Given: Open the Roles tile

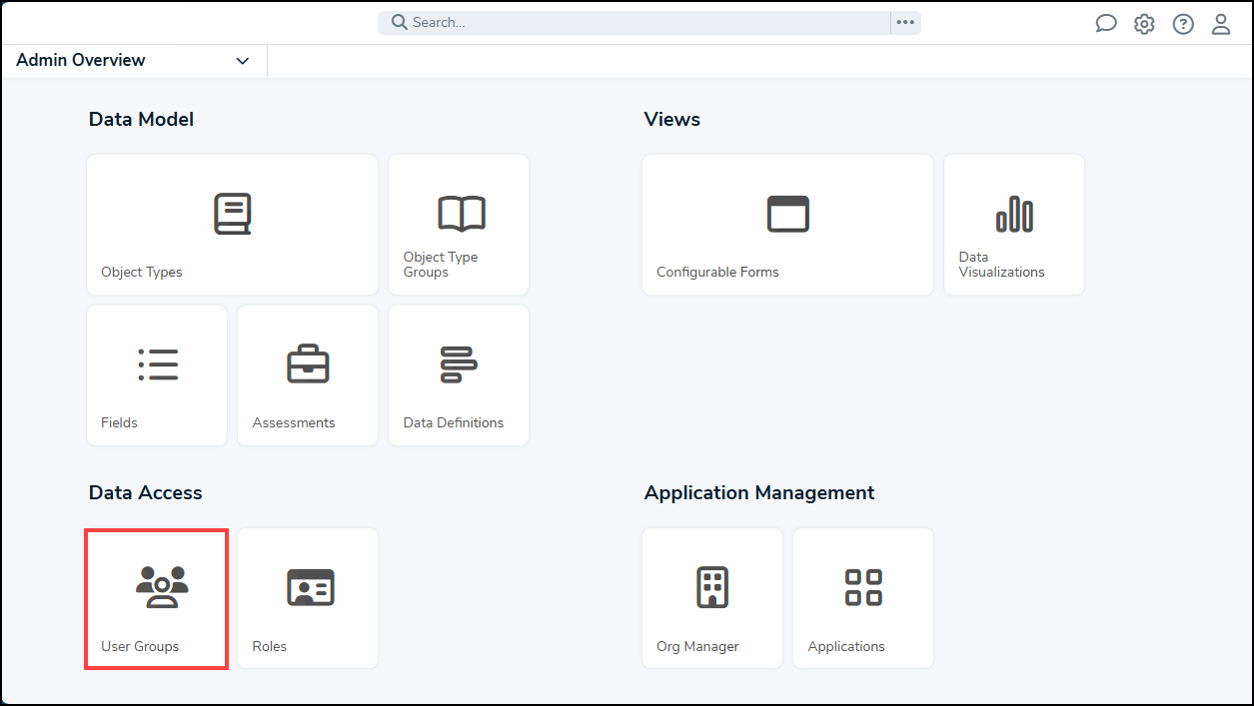Looking at the screenshot, I should coord(308,599).
